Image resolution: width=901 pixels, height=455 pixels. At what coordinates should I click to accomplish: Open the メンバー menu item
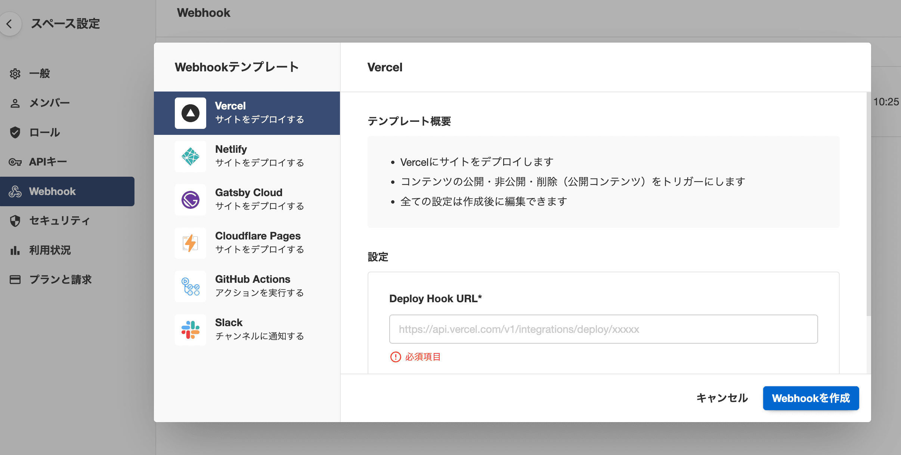pos(49,103)
